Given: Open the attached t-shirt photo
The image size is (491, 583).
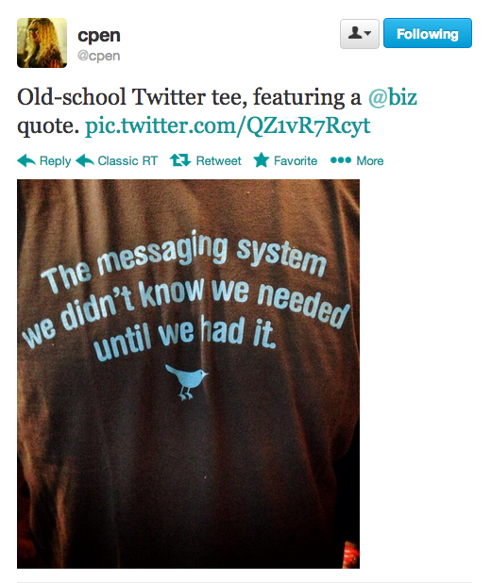Looking at the screenshot, I should click(188, 374).
